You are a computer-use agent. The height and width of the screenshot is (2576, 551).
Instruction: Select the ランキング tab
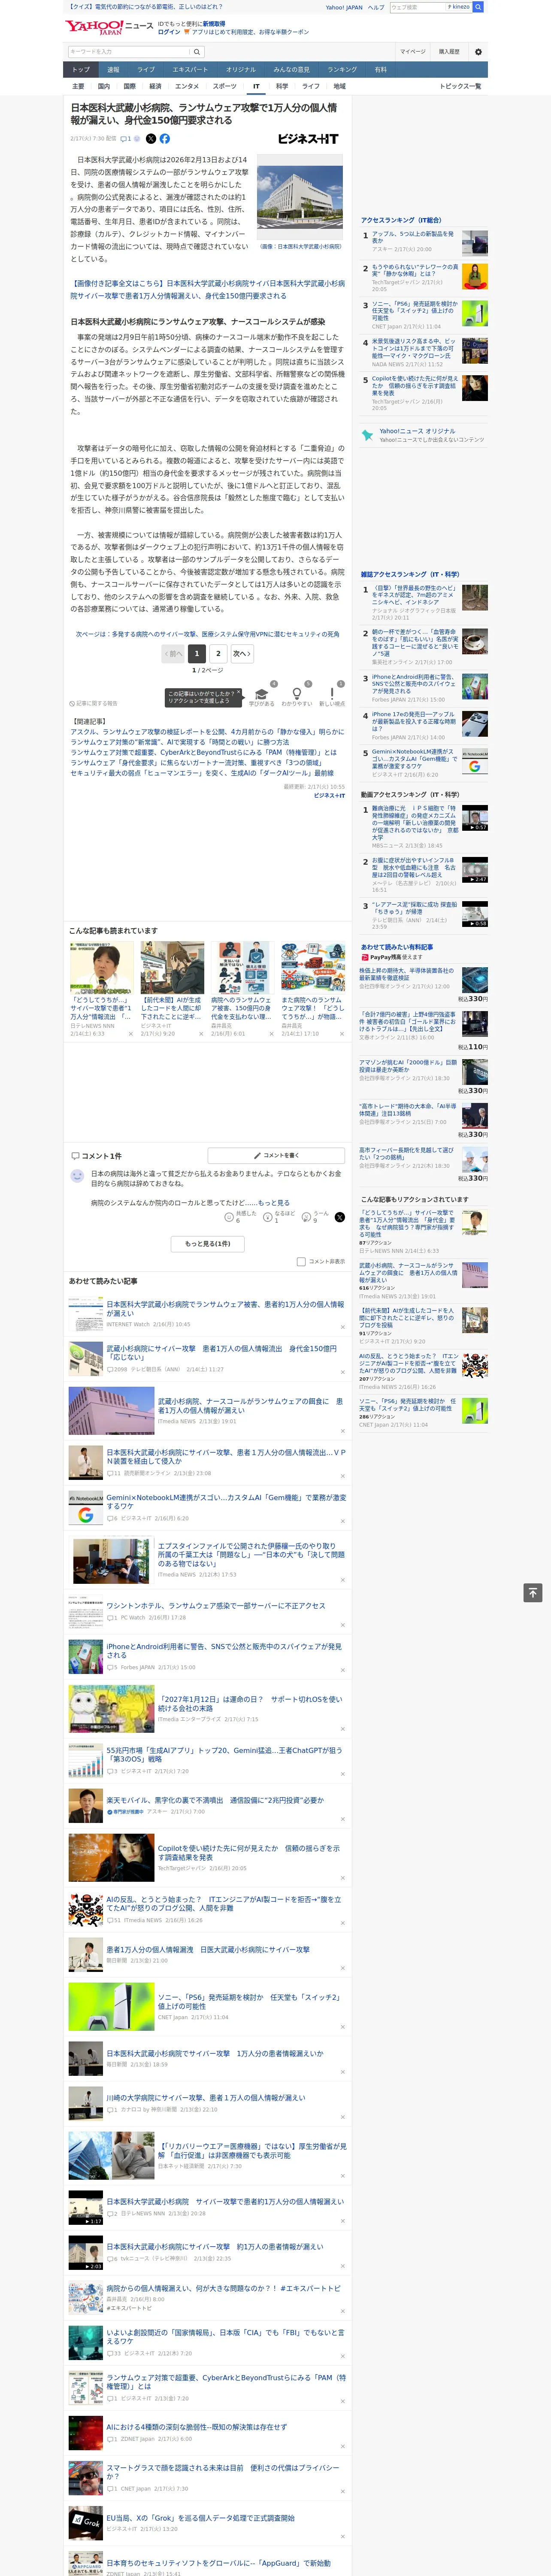coord(342,70)
